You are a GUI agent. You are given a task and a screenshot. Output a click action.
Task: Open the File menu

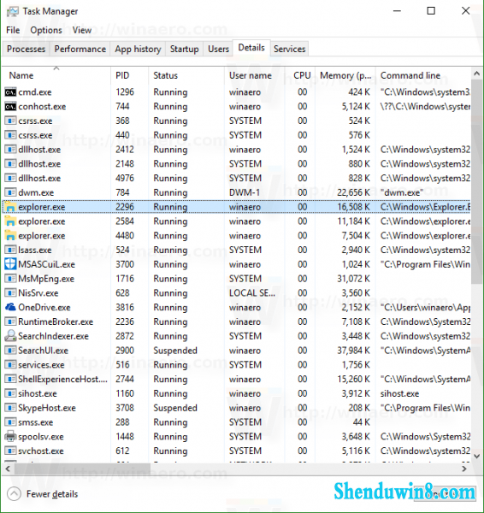pyautogui.click(x=13, y=30)
